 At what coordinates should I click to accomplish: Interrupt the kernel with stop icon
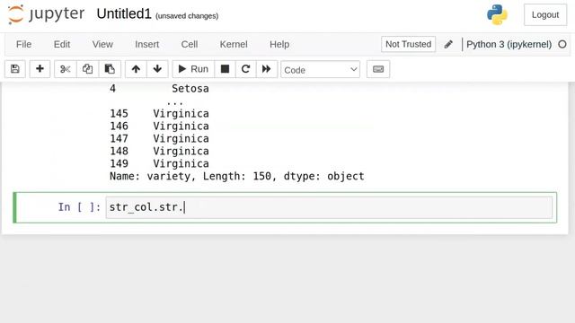pos(225,69)
